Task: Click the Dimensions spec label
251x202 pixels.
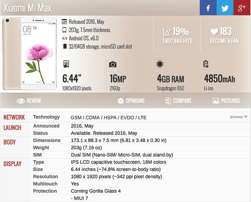Action: pos(47,140)
